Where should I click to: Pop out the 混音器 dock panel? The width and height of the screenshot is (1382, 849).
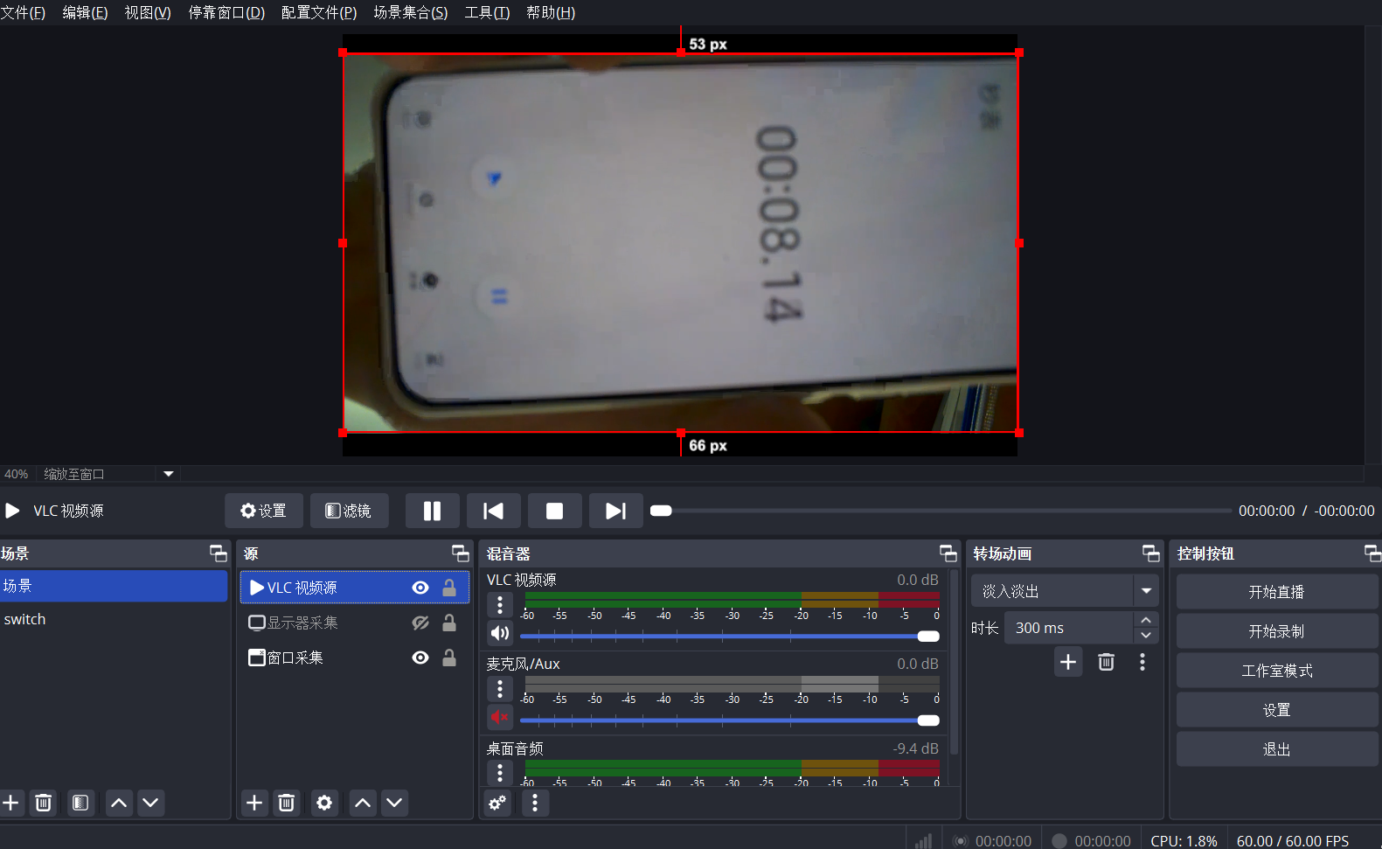[948, 553]
